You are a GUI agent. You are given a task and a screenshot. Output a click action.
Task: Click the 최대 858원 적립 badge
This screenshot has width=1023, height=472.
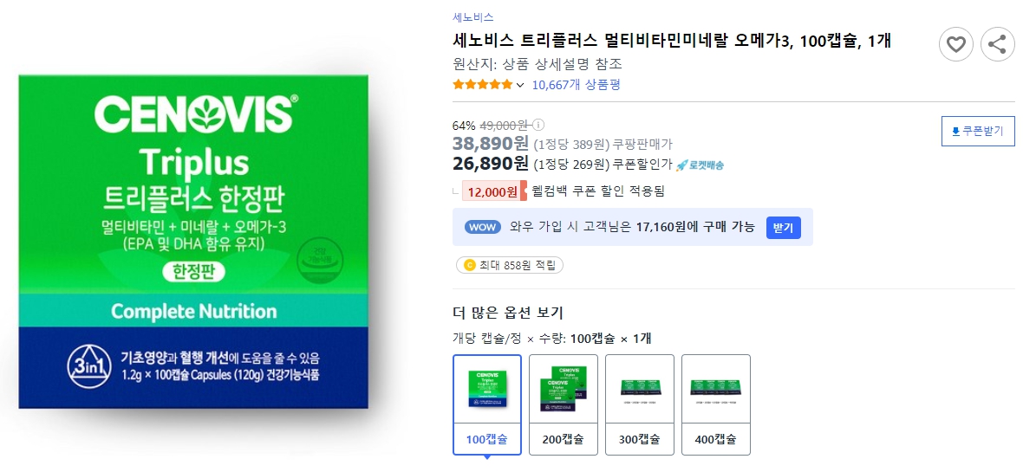[x=510, y=265]
